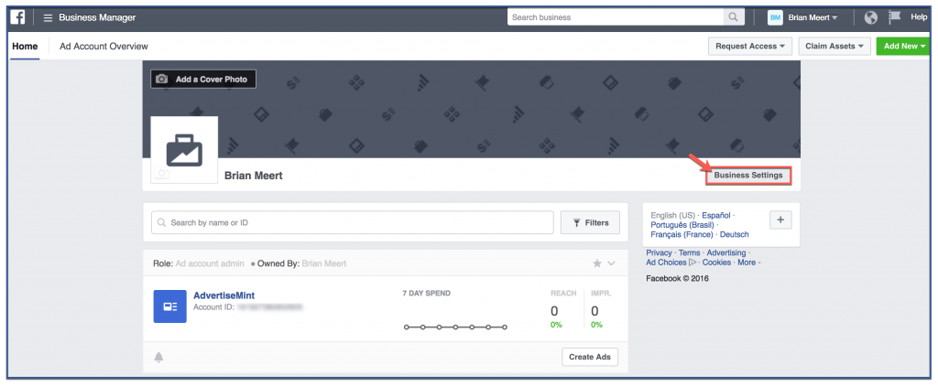Switch language to Español
This screenshot has height=386, width=938.
pos(715,215)
